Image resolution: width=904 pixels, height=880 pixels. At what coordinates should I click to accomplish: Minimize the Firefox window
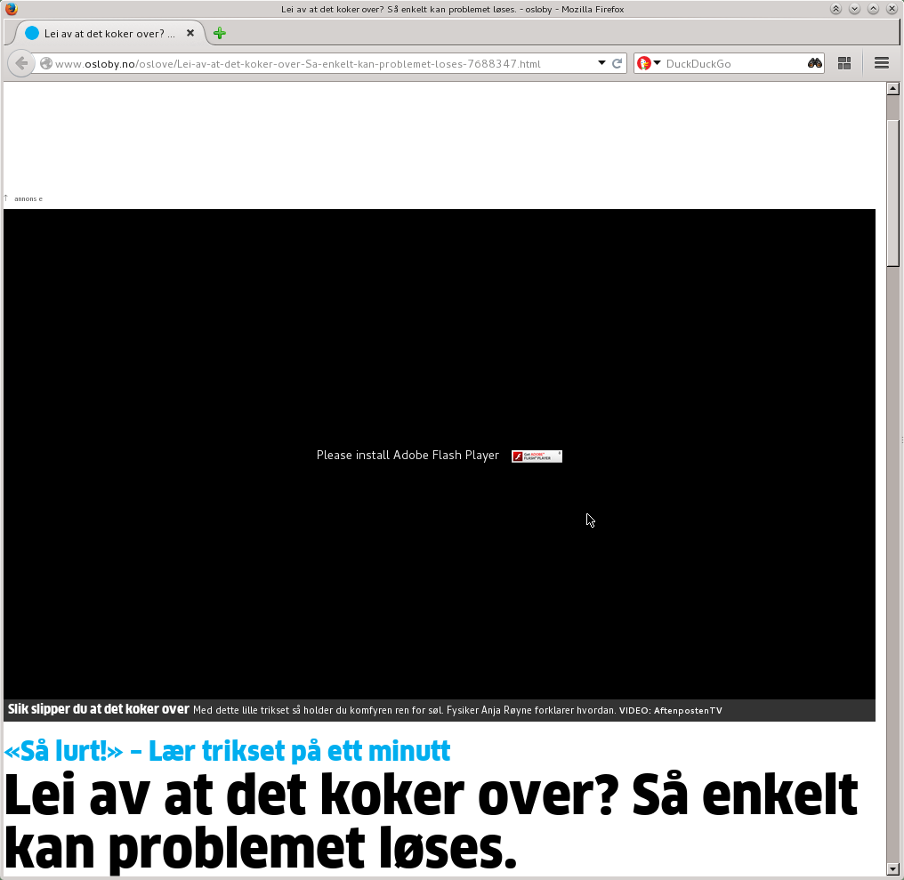tap(854, 9)
